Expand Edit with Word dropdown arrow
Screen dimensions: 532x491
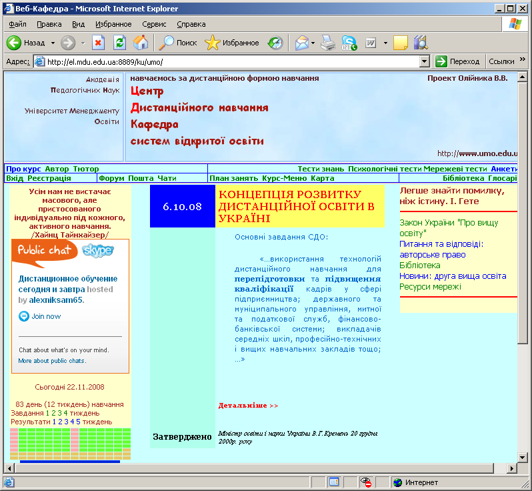pos(385,43)
